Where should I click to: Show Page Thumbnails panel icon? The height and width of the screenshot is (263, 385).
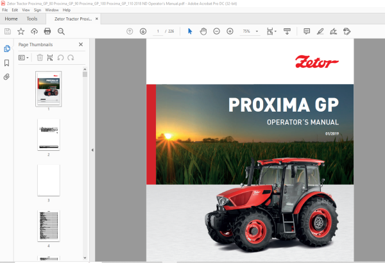(7, 49)
